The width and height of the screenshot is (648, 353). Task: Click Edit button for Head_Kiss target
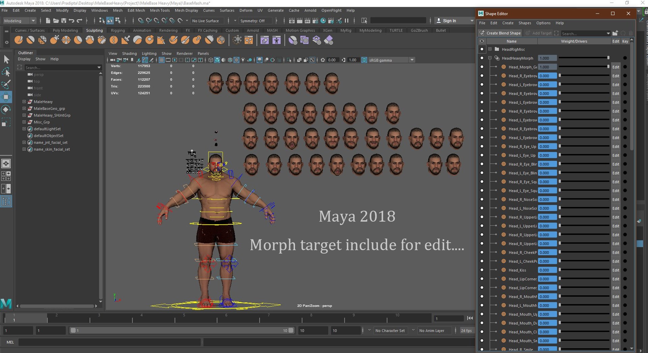[616, 270]
